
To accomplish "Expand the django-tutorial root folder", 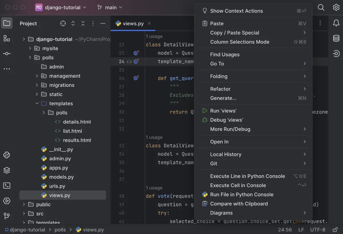I will coord(24,39).
